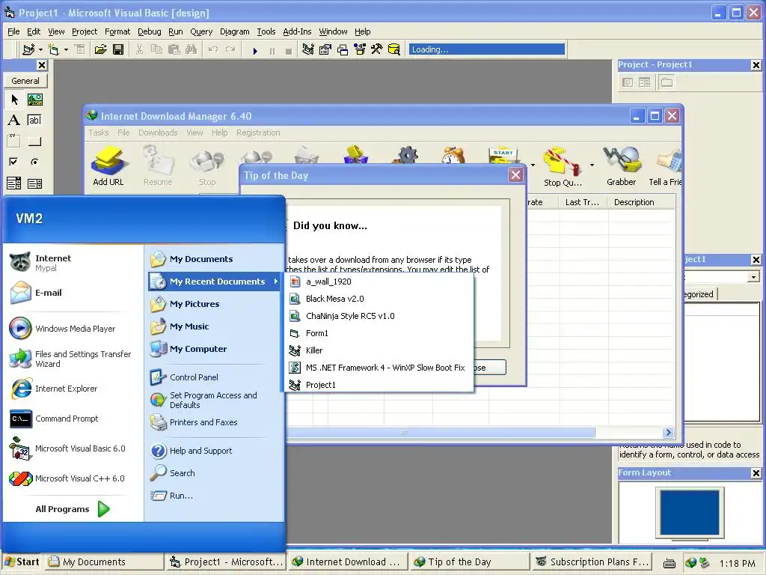Screen dimensions: 766x575
Task: Select the ComboBox toolbox control
Action: pyautogui.click(x=13, y=183)
